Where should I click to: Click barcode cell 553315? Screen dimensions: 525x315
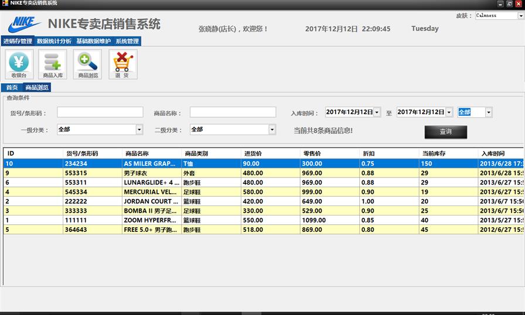(x=93, y=173)
